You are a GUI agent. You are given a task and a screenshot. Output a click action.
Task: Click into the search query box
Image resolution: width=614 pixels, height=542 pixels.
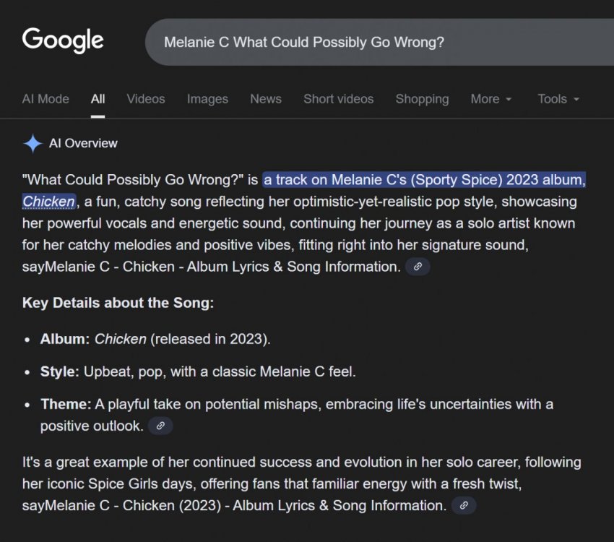pyautogui.click(x=376, y=42)
